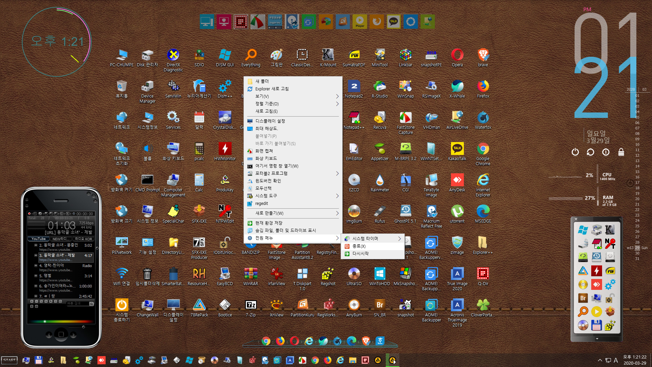This screenshot has width=652, height=367.
Task: Launch Rufus from the desktop
Action: coord(380,214)
